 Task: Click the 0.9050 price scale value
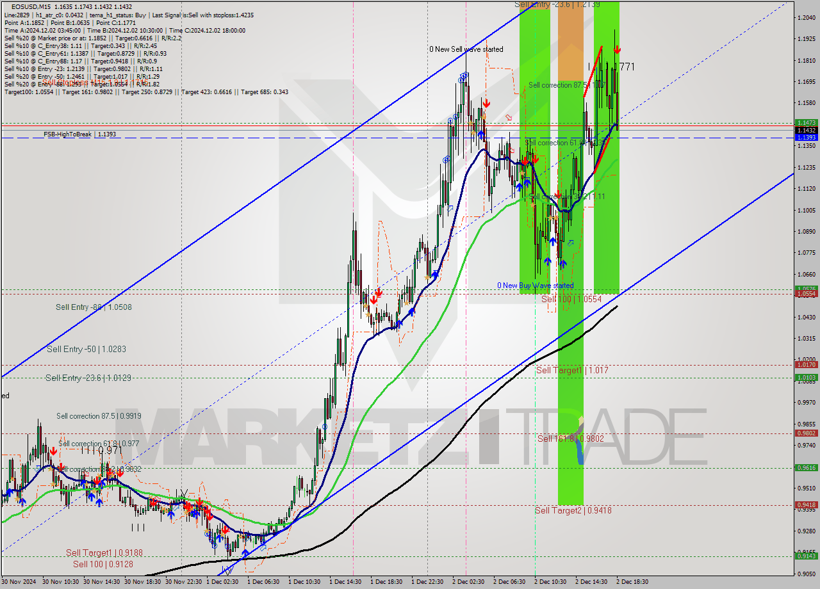coord(806,574)
